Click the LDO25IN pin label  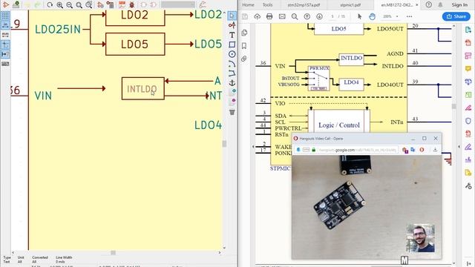58,30
